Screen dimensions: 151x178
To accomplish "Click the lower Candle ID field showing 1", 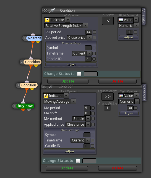I will point(87,146).
